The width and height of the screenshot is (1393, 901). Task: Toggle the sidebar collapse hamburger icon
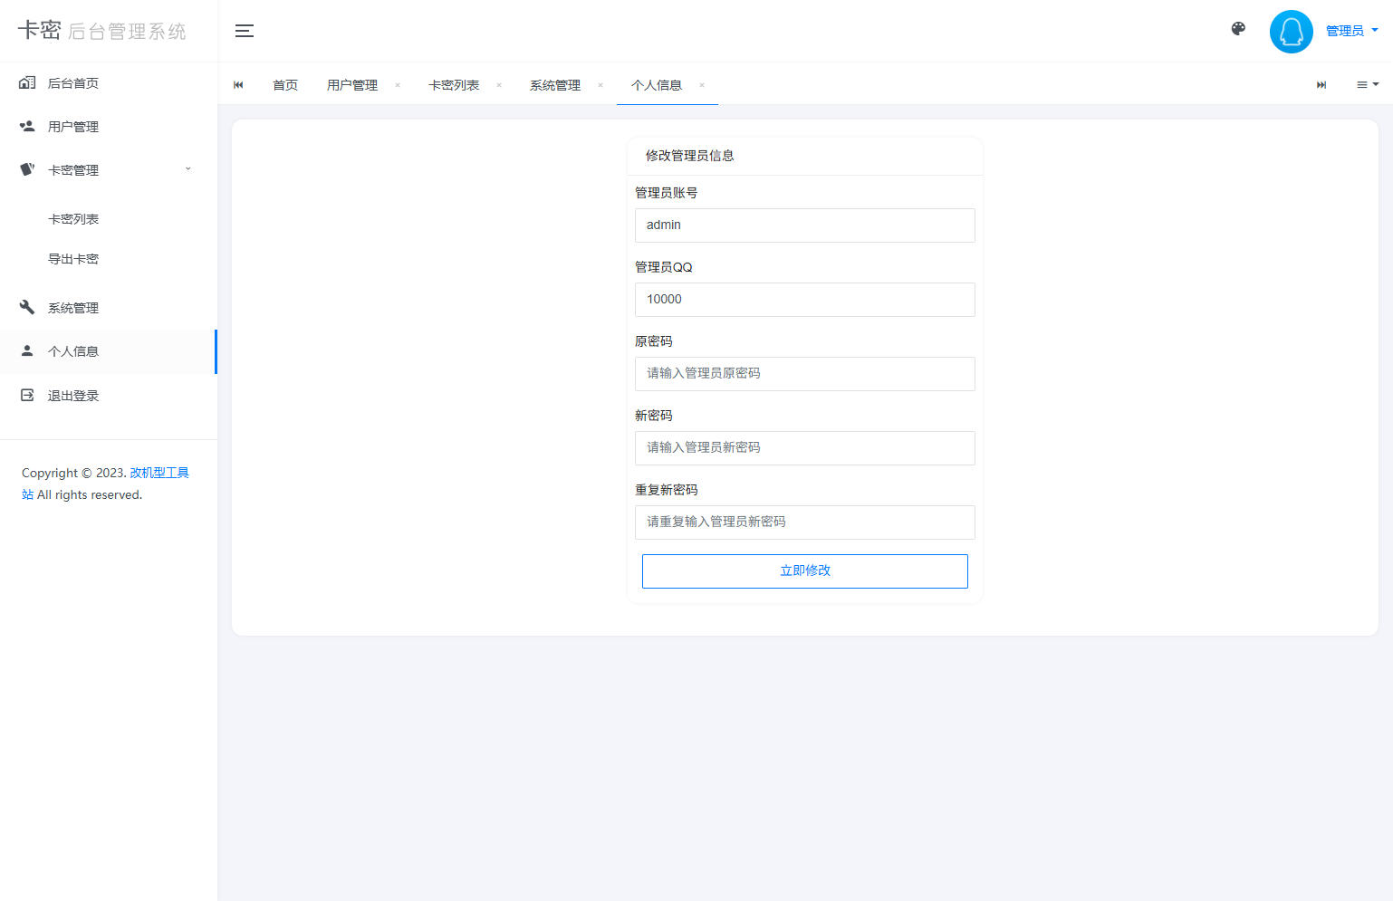coord(245,31)
